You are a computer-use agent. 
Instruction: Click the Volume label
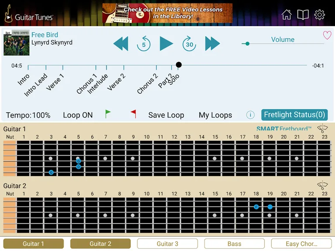coord(283,40)
